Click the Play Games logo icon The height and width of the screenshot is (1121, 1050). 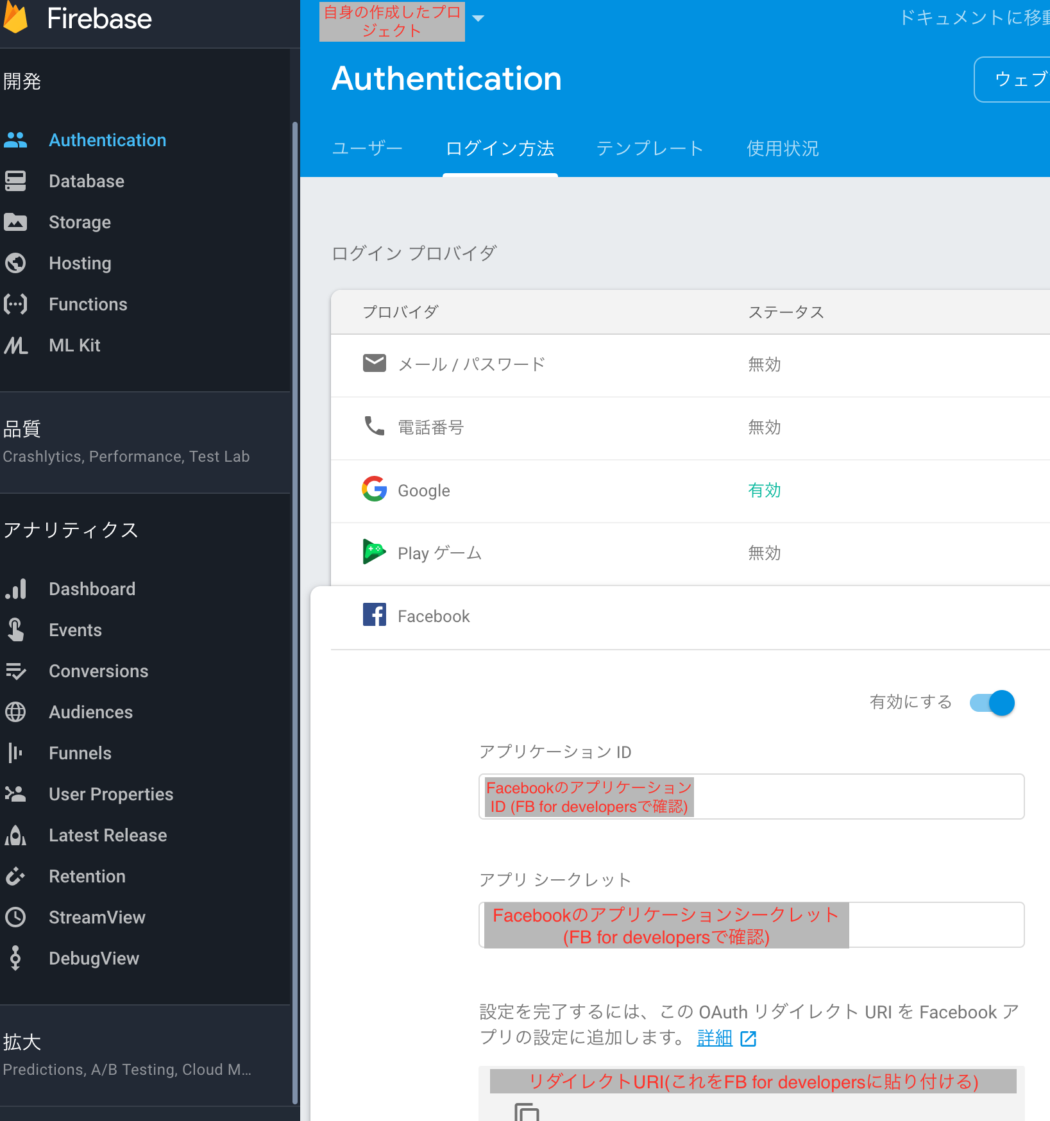pos(375,552)
